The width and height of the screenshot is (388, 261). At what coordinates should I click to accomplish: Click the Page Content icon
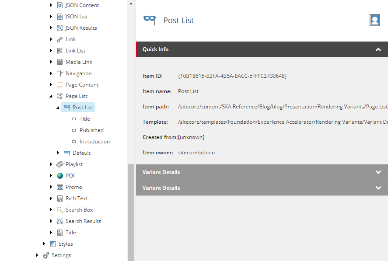(x=60, y=85)
